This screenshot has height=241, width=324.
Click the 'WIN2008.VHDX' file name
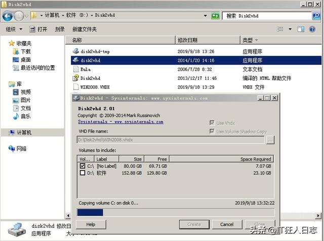[x=95, y=87]
